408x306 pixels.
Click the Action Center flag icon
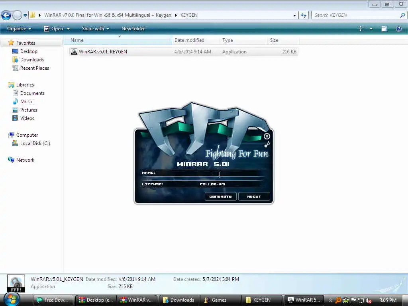pos(353,300)
